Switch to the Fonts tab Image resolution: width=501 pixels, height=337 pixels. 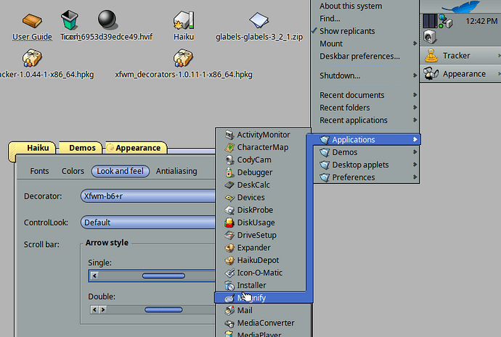(x=40, y=171)
